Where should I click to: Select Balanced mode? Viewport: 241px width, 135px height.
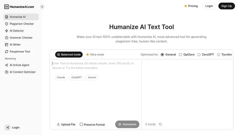click(x=69, y=55)
